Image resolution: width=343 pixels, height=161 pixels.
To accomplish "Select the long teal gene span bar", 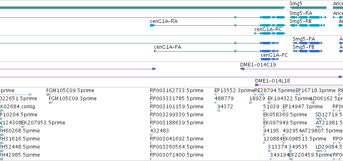I will coord(143,8).
